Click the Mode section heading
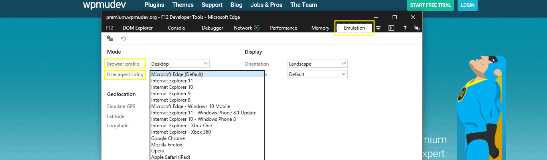 pos(114,52)
